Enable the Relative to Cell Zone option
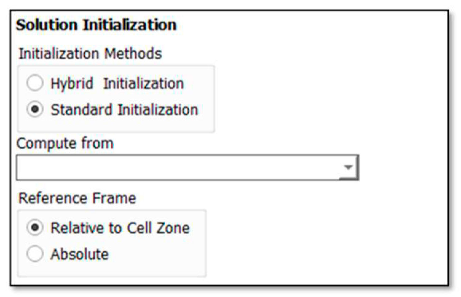Viewport: 461px width, 297px height. [35, 228]
